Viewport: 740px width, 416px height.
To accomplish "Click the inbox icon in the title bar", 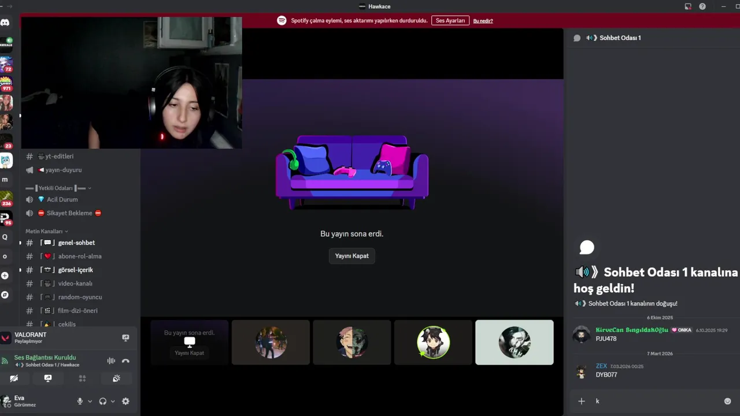I will coord(688,6).
